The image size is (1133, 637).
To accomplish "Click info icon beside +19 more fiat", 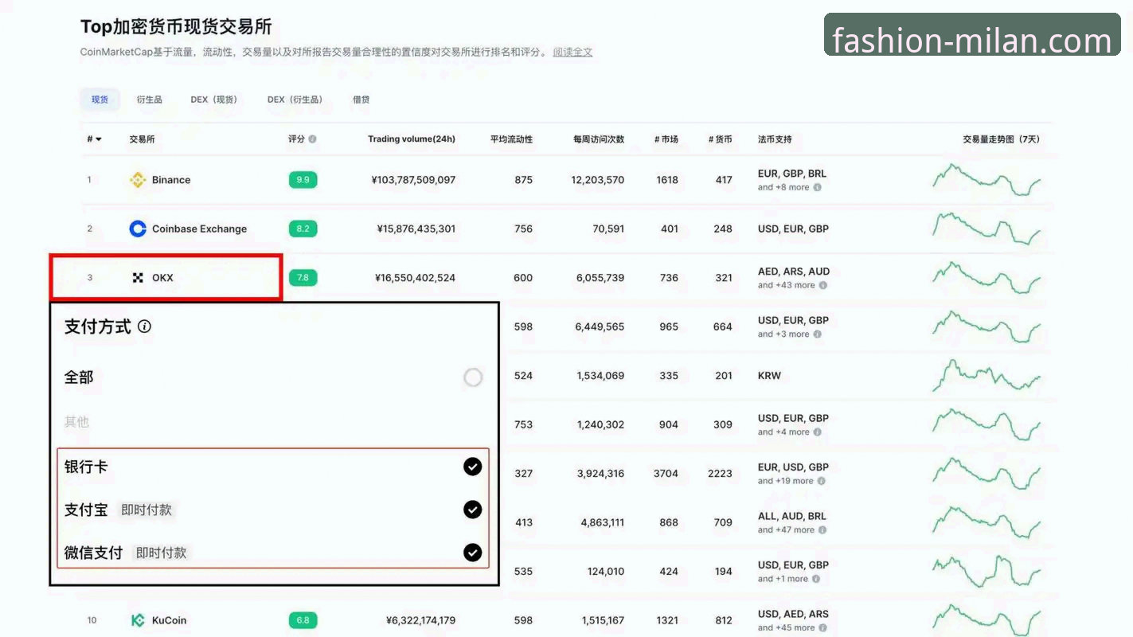I will [x=822, y=481].
